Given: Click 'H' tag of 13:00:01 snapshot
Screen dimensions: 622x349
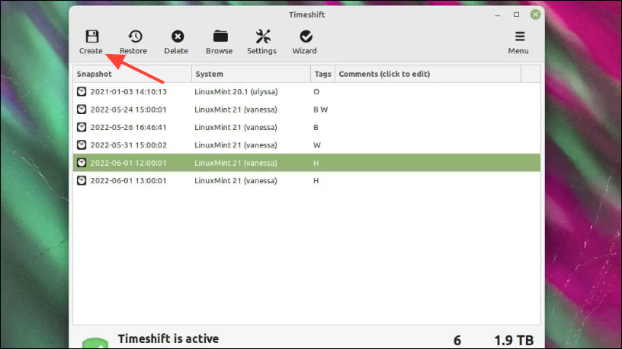Looking at the screenshot, I should point(316,180).
